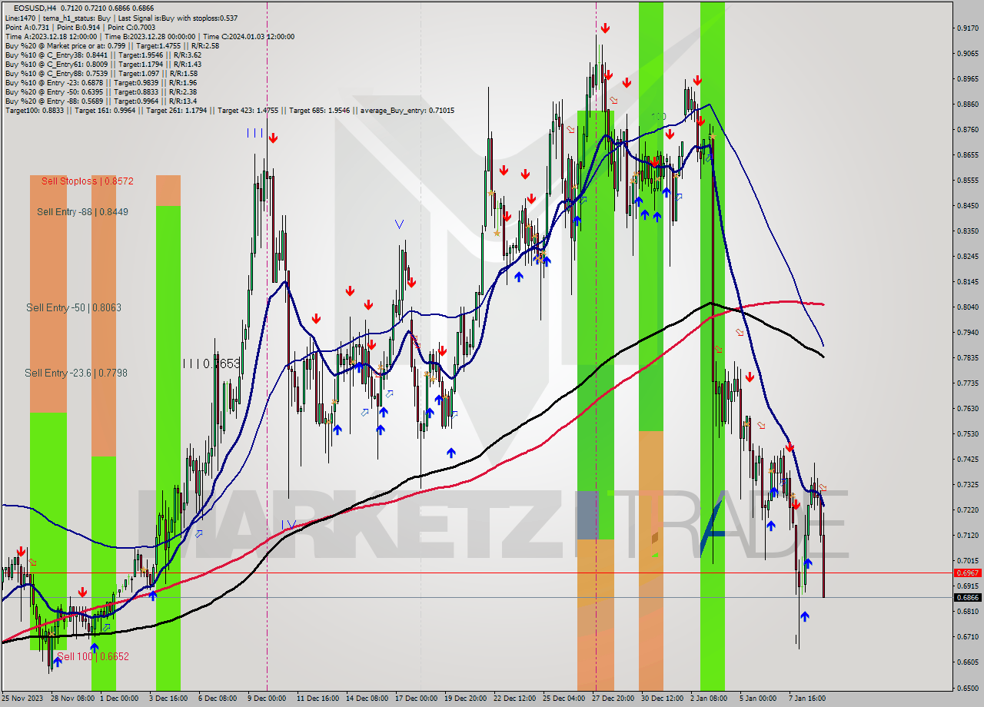Click the '1 Dec 00:00' date label
Viewport: 984px width, 707px height.
(119, 699)
